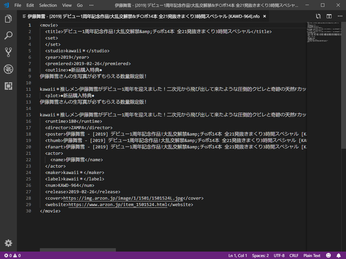The image size is (346, 259).
Task: Click the <director>ZAMPA</director> line
Action: (x=79, y=128)
